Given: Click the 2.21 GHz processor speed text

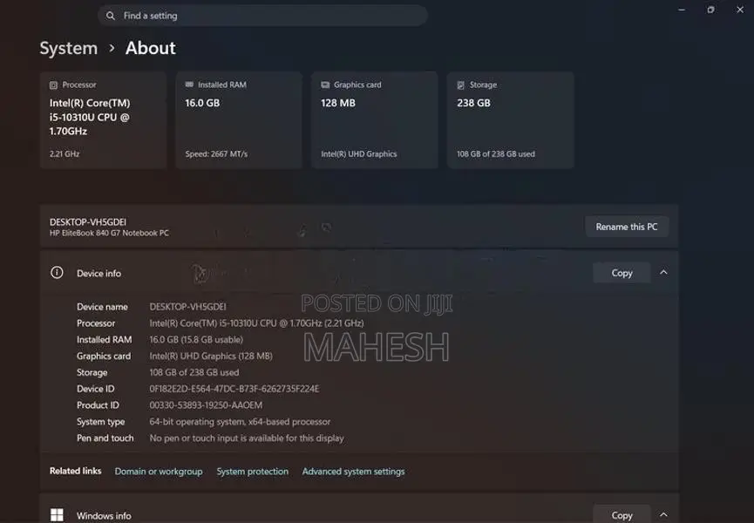Looking at the screenshot, I should click(65, 153).
